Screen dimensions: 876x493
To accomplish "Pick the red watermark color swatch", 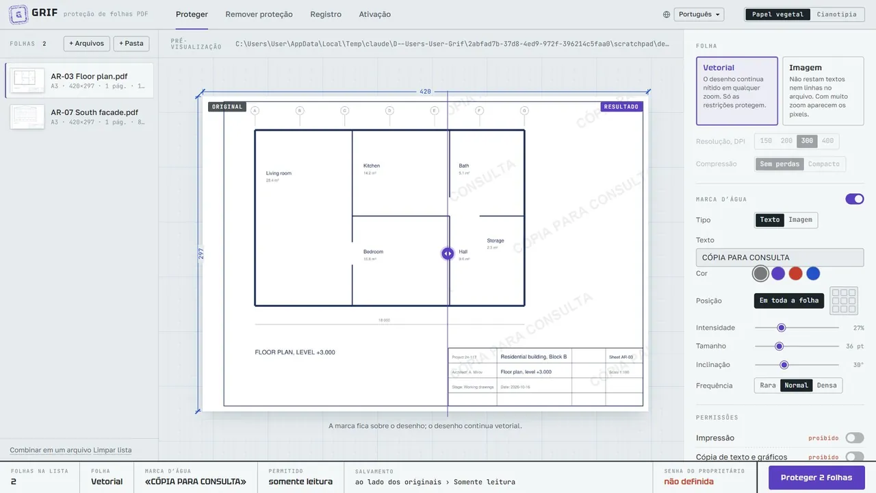I will coord(795,273).
